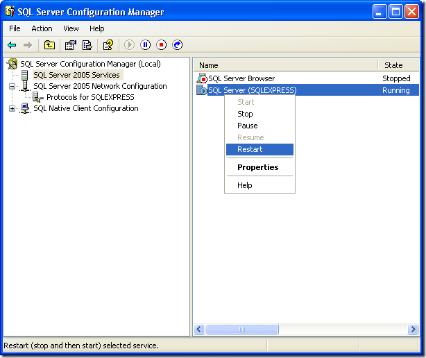
Task: Click the horizontal scrollbar right arrow
Action: point(414,330)
